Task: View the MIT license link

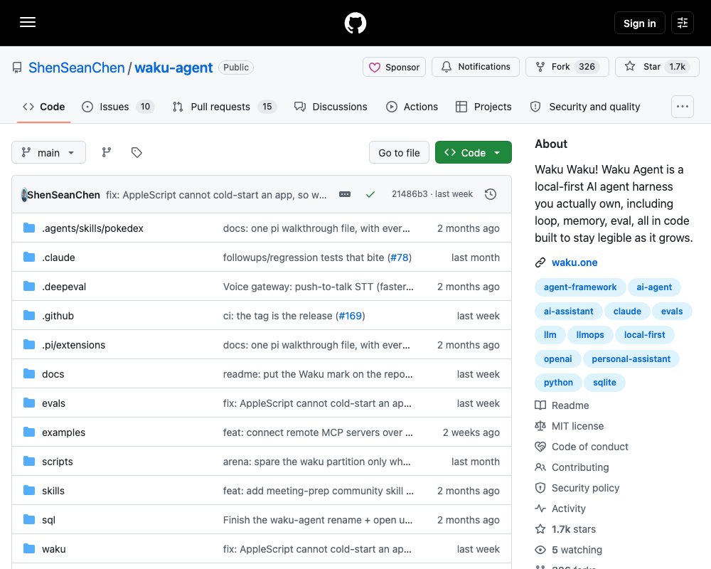Action: [x=569, y=426]
